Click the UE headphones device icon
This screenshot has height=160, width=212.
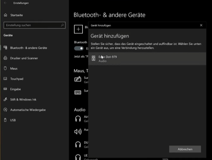click(78, 157)
